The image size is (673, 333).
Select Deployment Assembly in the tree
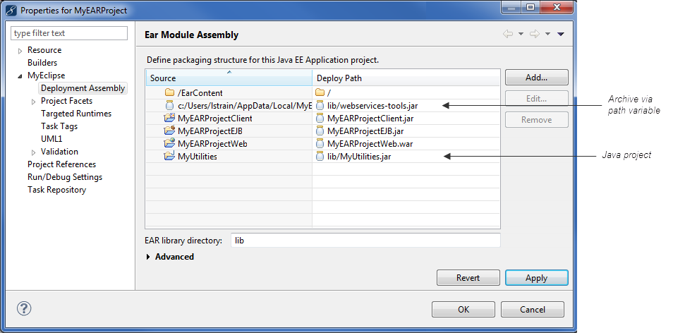tap(83, 88)
